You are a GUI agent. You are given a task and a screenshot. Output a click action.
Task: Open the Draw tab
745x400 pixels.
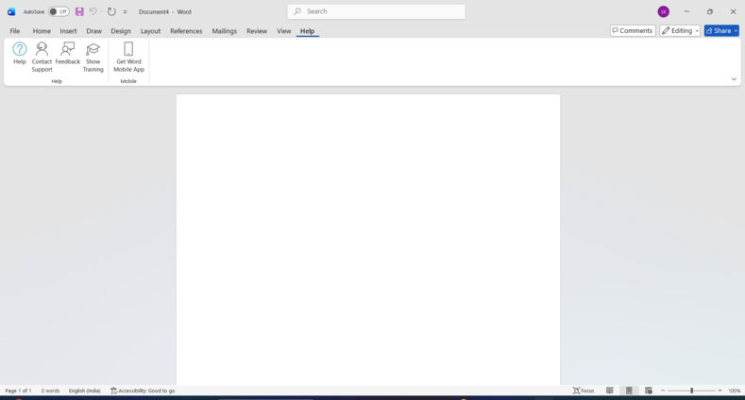click(x=94, y=31)
